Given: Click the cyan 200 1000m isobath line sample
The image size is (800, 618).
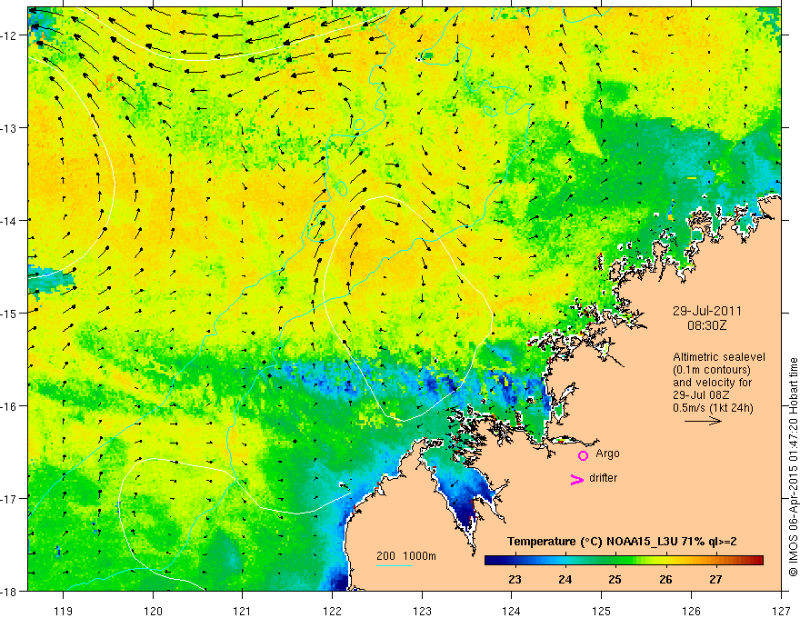Looking at the screenshot, I should pos(395,565).
